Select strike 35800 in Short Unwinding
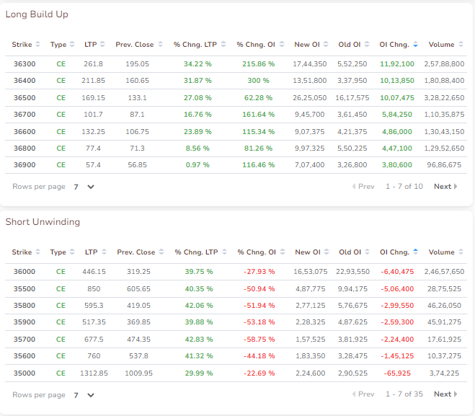The image size is (475, 416). tap(25, 306)
